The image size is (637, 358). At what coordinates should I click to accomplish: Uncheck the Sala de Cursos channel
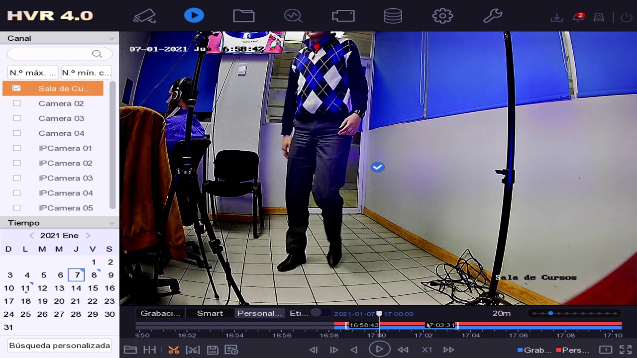click(17, 89)
